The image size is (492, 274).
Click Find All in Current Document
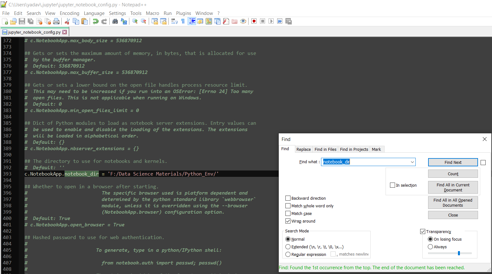point(453,187)
